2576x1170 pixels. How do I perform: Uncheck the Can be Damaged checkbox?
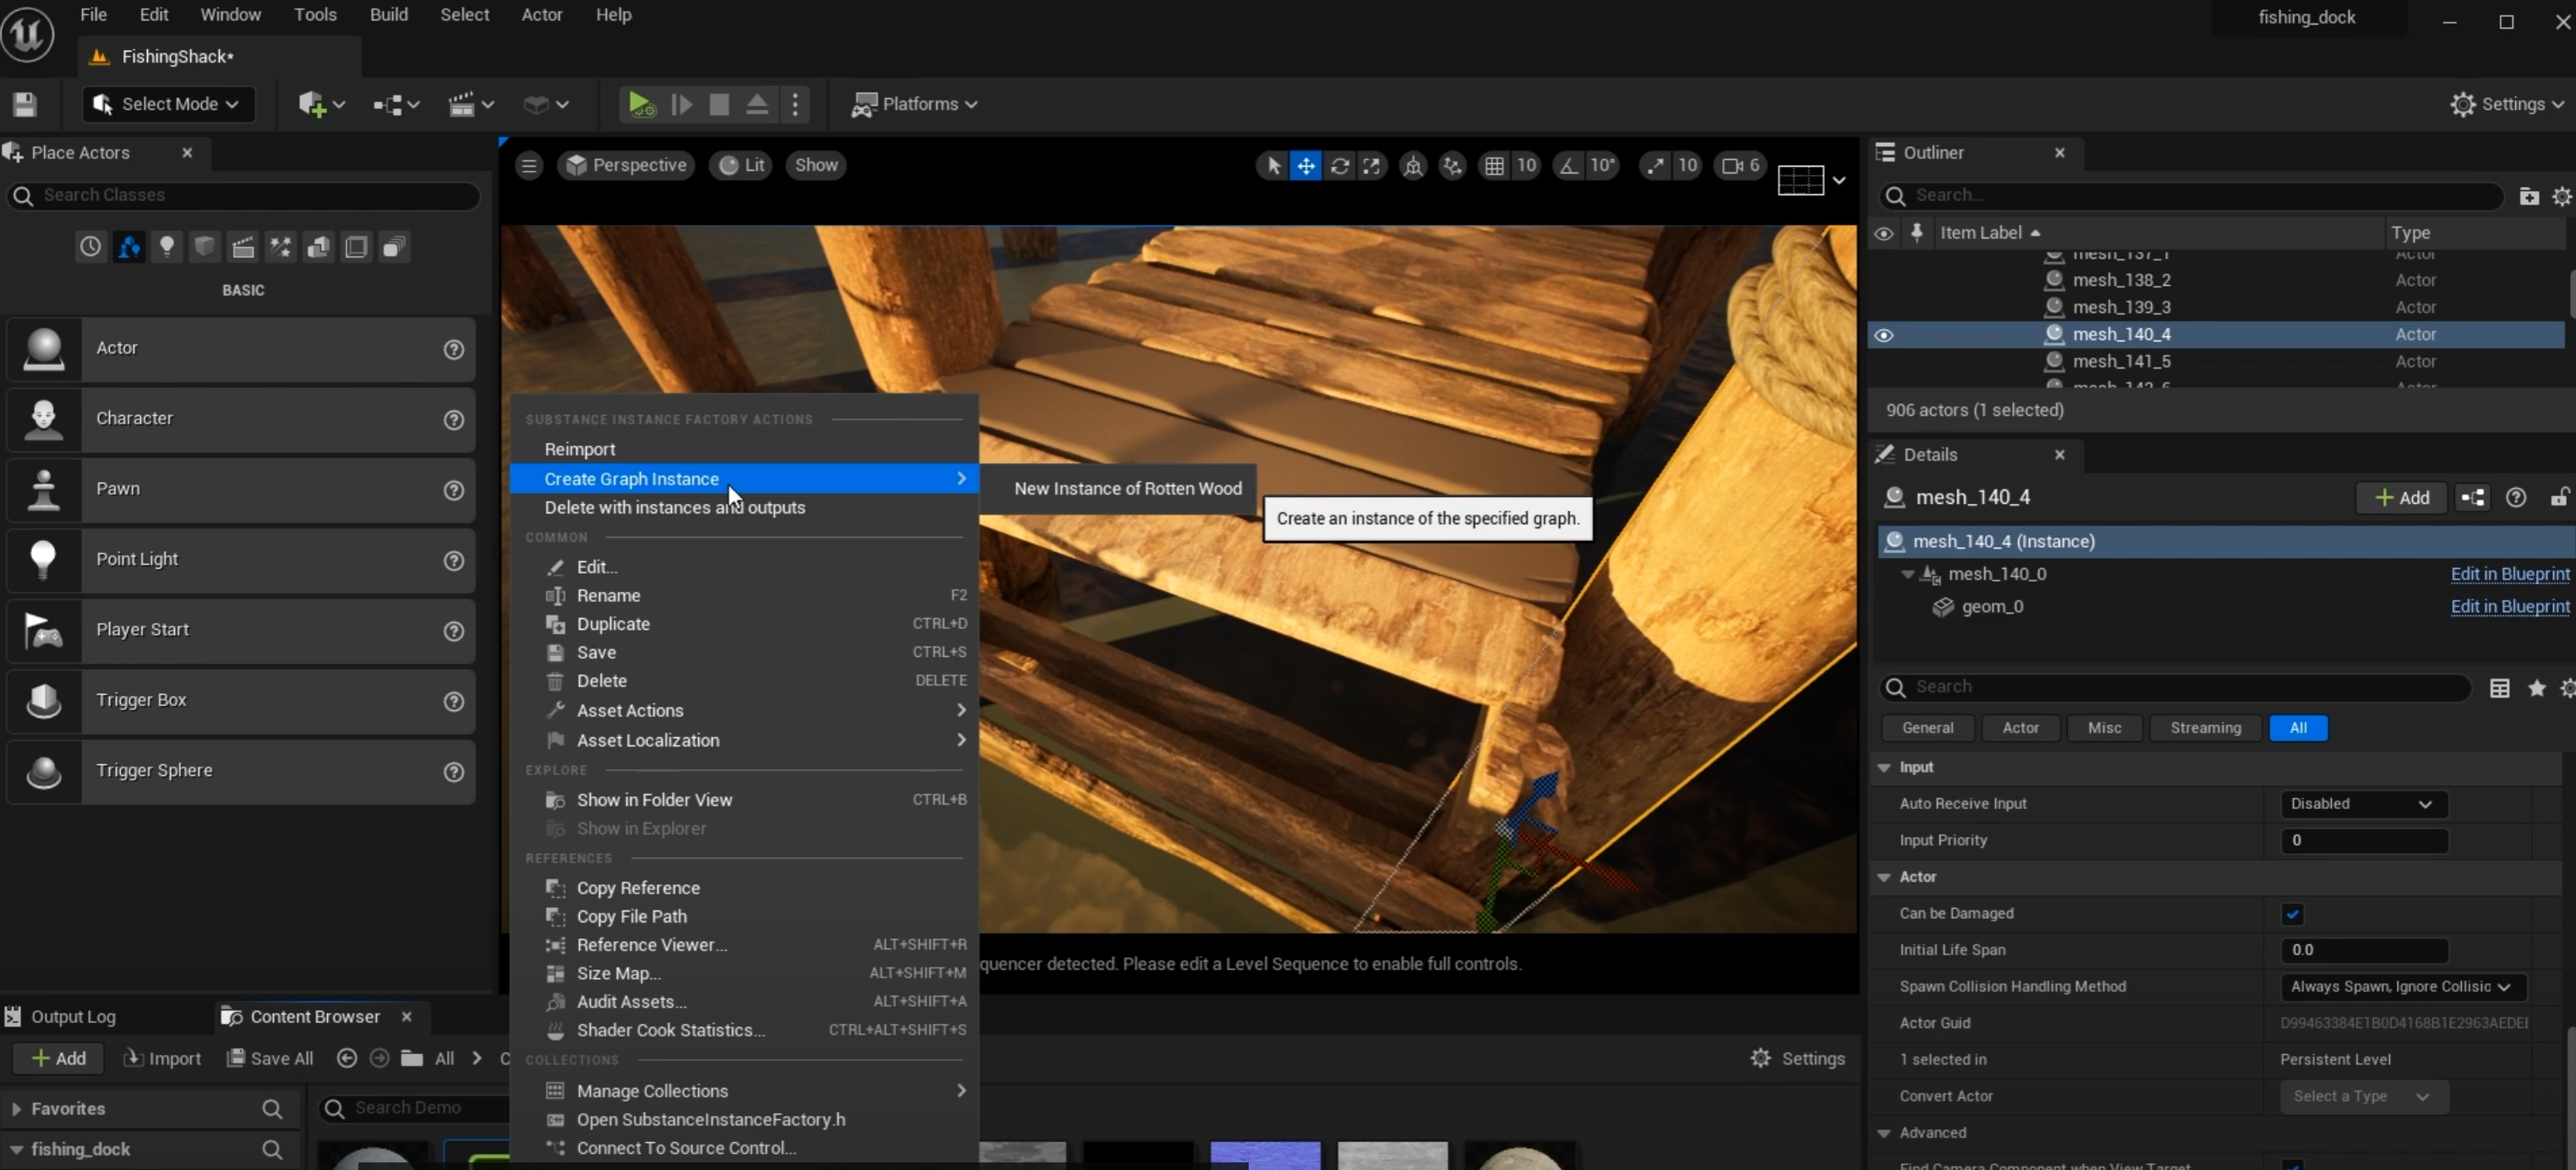tap(2292, 914)
